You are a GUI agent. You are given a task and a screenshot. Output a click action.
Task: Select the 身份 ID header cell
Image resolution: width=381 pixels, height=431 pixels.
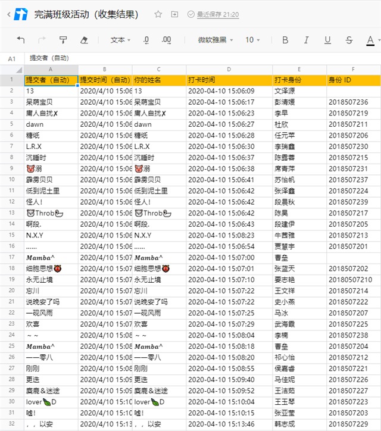tap(354, 80)
